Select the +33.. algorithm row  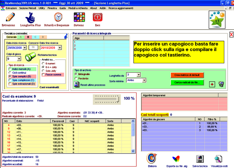click(184, 127)
